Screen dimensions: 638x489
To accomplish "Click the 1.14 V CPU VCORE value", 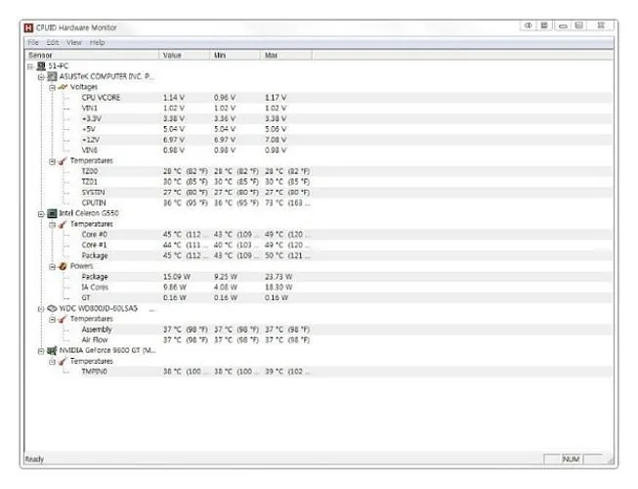I will (x=174, y=98).
